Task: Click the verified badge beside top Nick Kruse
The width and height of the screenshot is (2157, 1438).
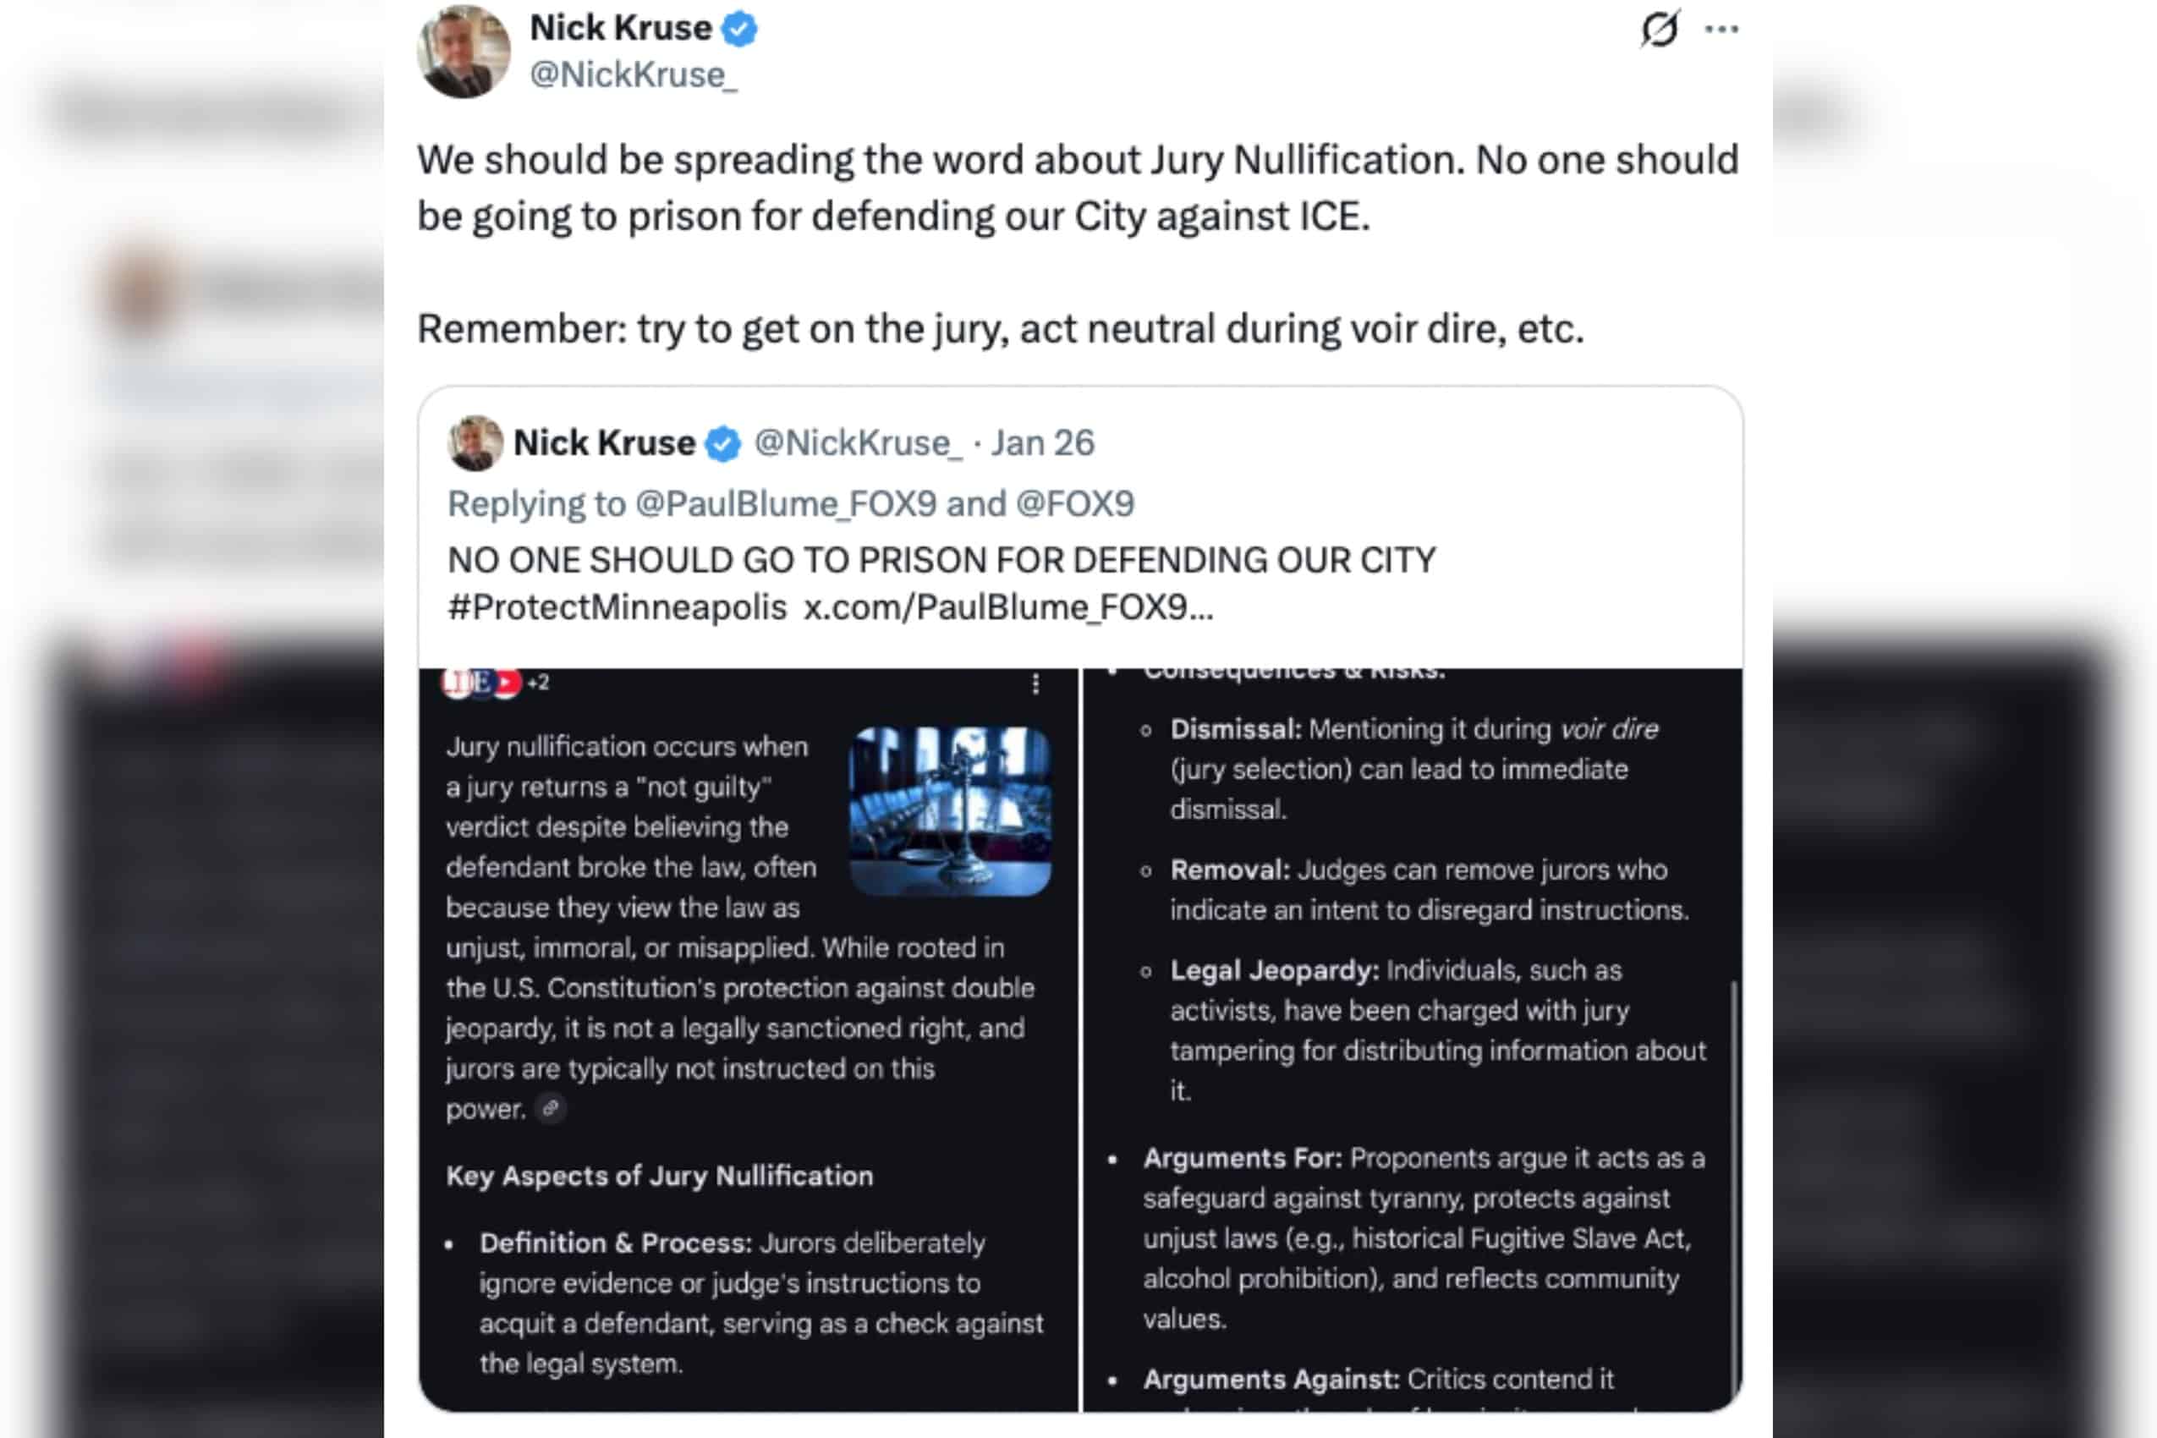Action: coord(739,30)
